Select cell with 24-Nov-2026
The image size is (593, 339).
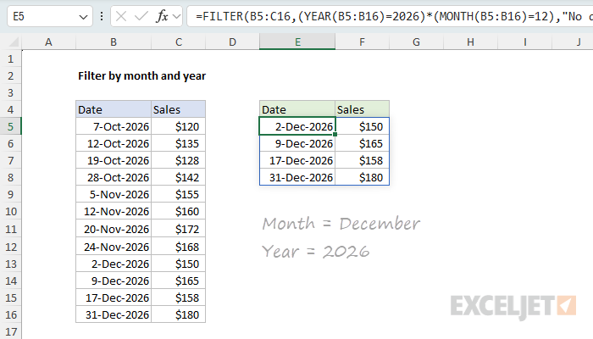coord(114,247)
